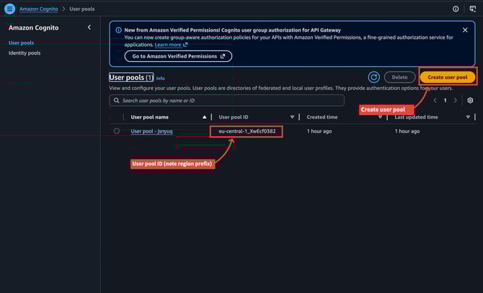The width and height of the screenshot is (483, 293).
Task: Click the Create user pool button
Action: (447, 77)
